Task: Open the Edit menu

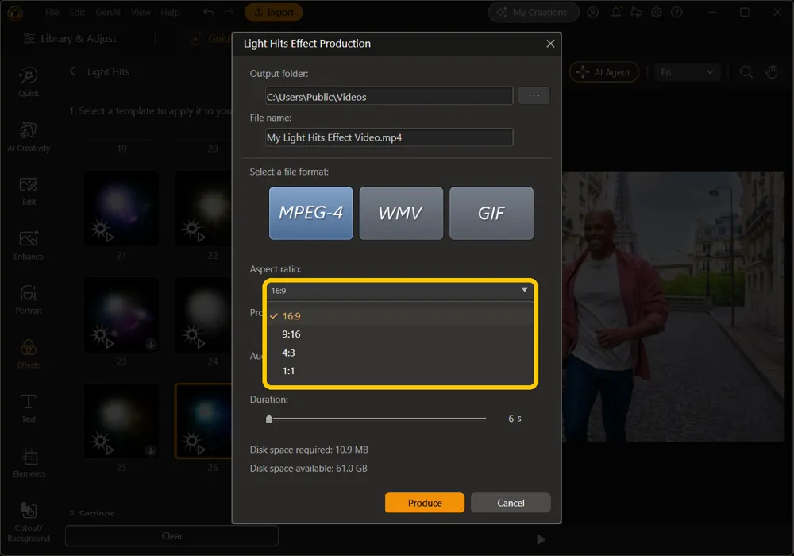Action: point(77,12)
